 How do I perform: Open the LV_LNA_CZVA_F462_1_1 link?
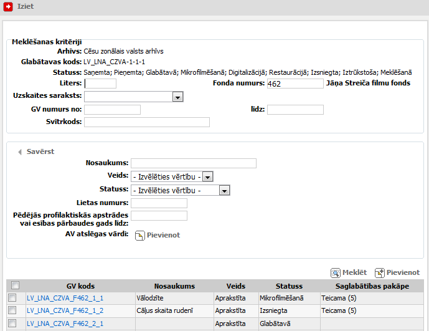coord(65,299)
